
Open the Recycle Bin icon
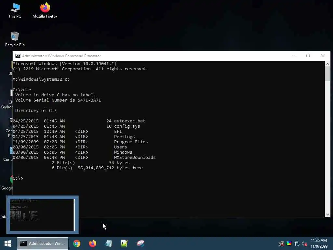tap(15, 39)
